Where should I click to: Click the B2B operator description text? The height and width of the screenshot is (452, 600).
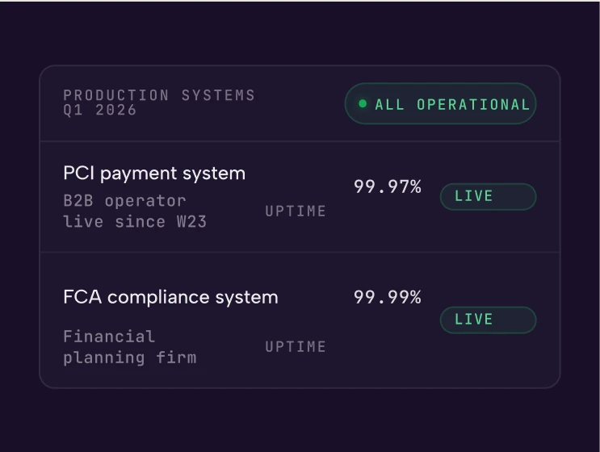tap(124, 201)
